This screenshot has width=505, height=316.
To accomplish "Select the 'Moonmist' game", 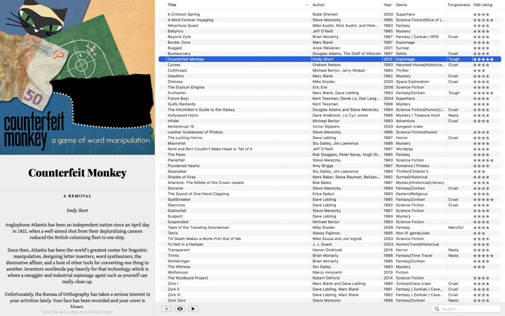I will click(x=330, y=143).
